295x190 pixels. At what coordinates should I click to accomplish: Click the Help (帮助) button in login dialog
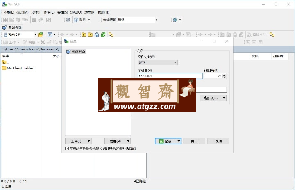pyautogui.click(x=218, y=141)
